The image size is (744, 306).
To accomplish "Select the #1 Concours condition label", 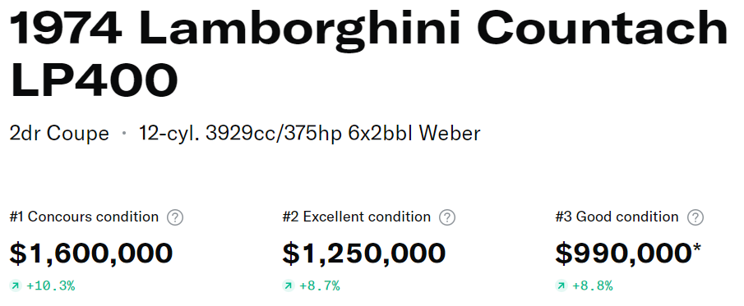I will tap(84, 217).
